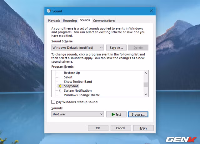Open the Sounds file dropdown showing shot.wav
Screen dimensions: 200x144
(x=101, y=114)
